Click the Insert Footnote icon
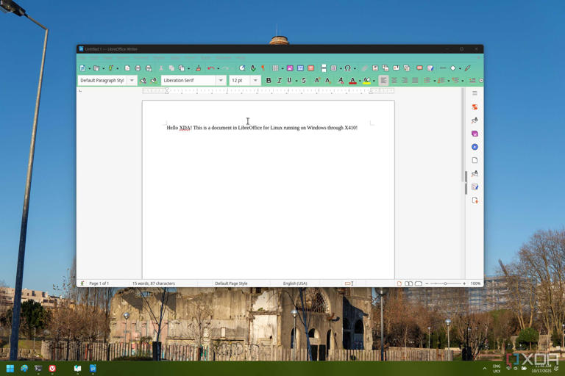 point(375,68)
